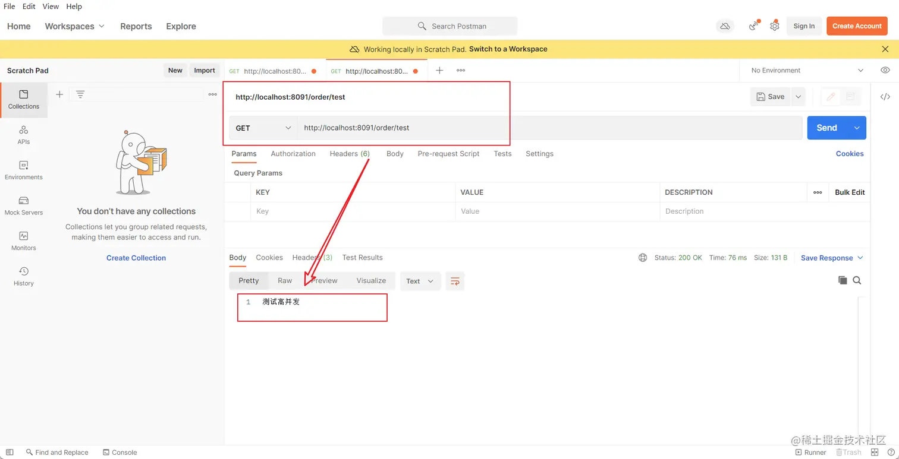The image size is (899, 459).
Task: Click the query params Key field
Action: [x=353, y=211]
